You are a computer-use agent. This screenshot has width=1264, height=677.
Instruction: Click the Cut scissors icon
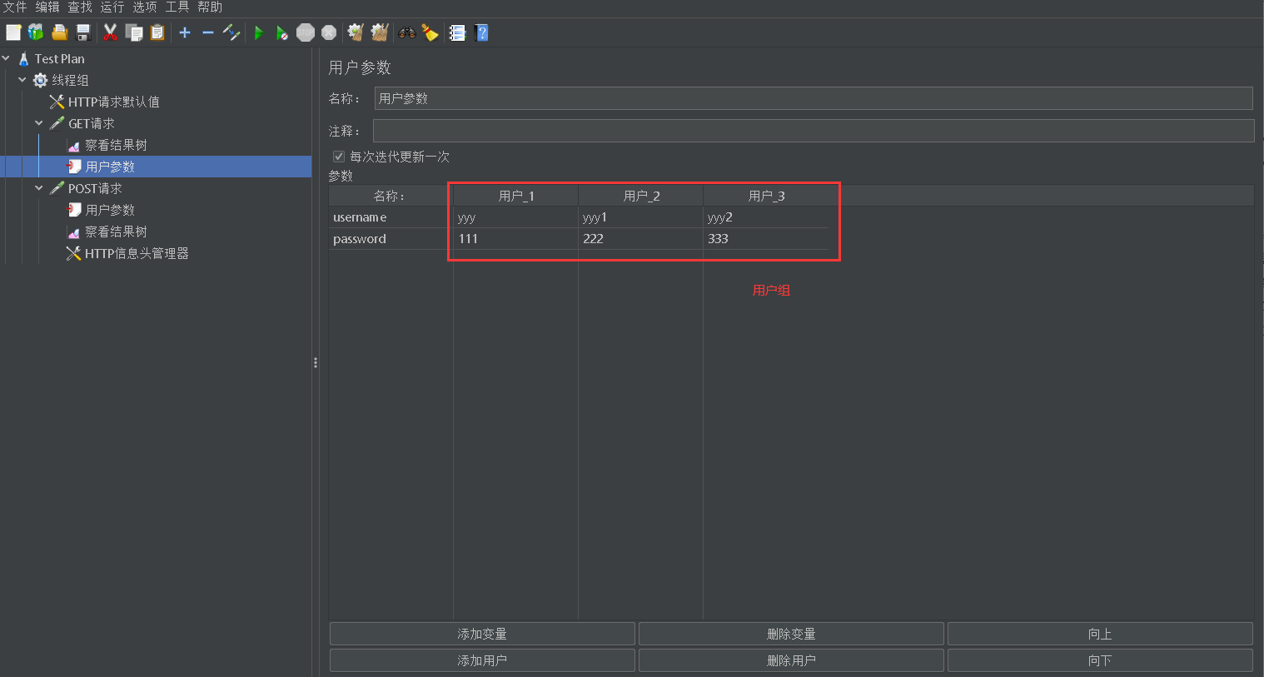(110, 32)
